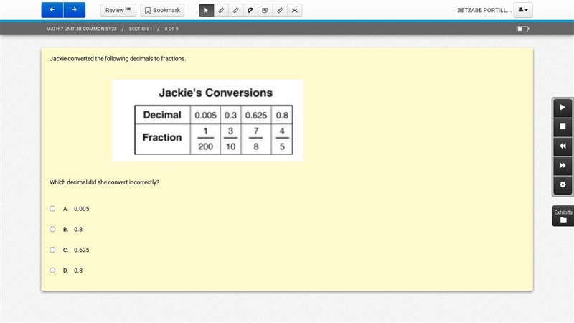Click the 1/200 fraction cell
This screenshot has width=574, height=323.
pyautogui.click(x=205, y=139)
